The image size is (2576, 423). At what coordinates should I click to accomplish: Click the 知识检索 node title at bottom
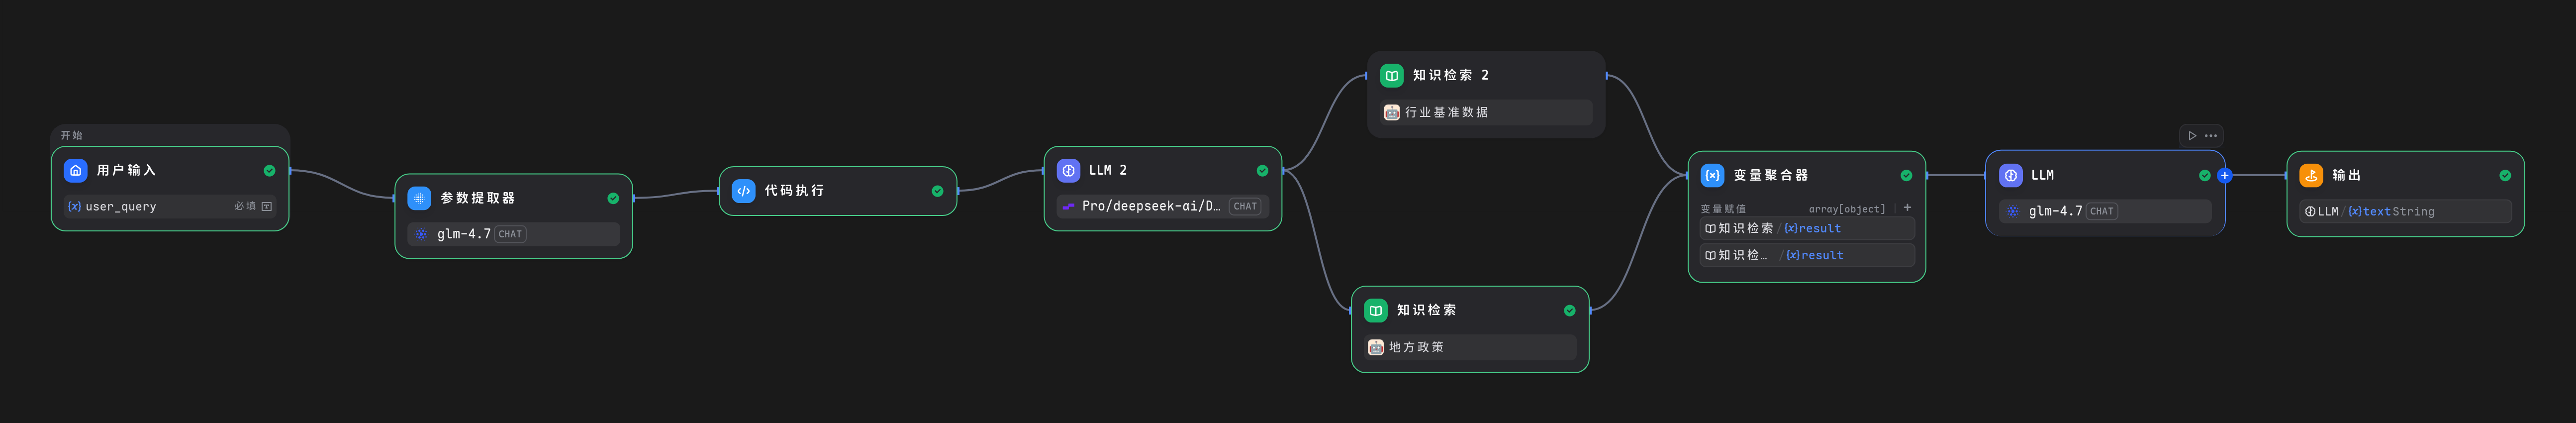[x=1426, y=310]
